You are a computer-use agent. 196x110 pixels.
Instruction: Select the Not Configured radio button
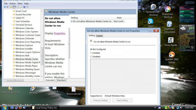(x=91, y=49)
